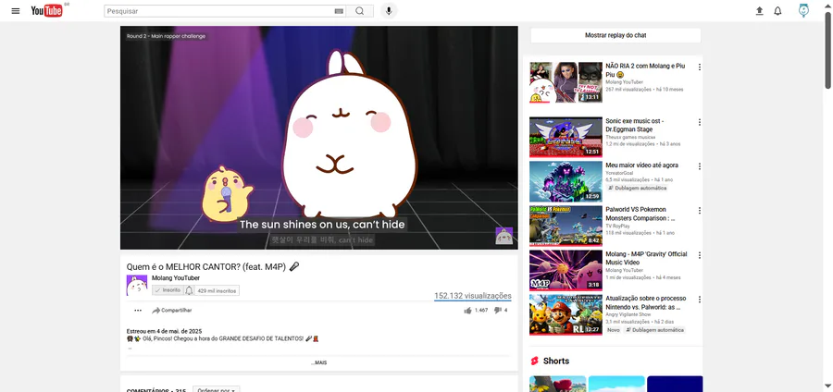
Task: Click the channel watermark in the video
Action: tap(504, 236)
